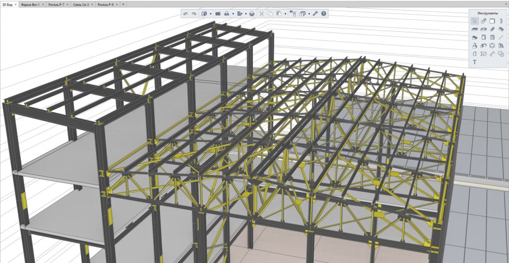Screen dimensions: 509x263
Task: Click the printer icon in the top toolbar
Action: click(x=251, y=13)
